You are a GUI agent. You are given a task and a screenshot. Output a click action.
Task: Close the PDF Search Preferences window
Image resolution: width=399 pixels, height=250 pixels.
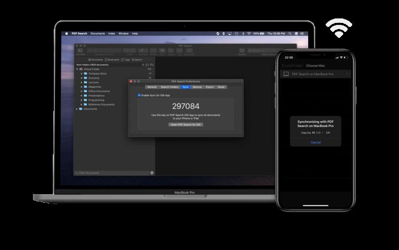(131, 82)
